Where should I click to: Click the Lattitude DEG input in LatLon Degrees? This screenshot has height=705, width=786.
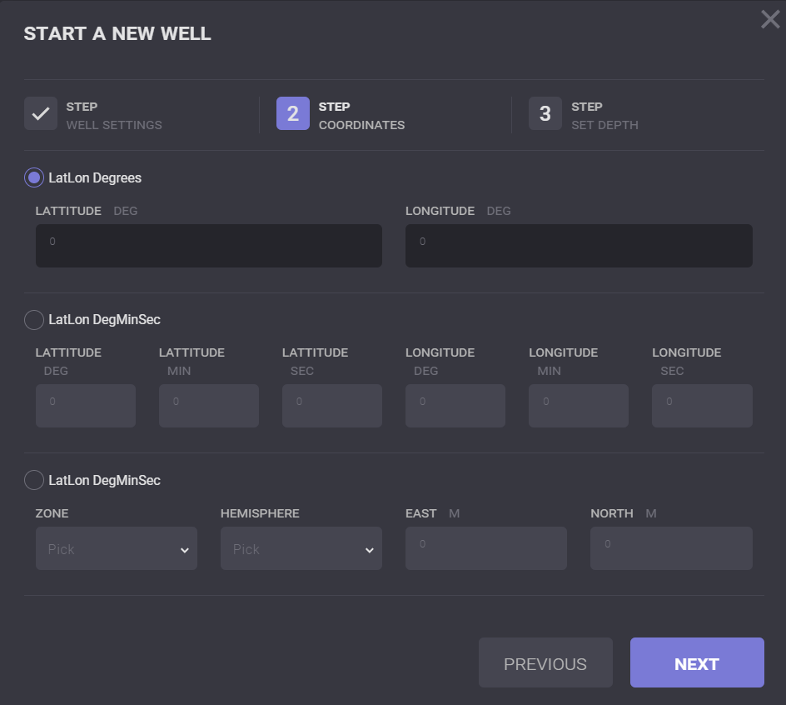pos(208,246)
